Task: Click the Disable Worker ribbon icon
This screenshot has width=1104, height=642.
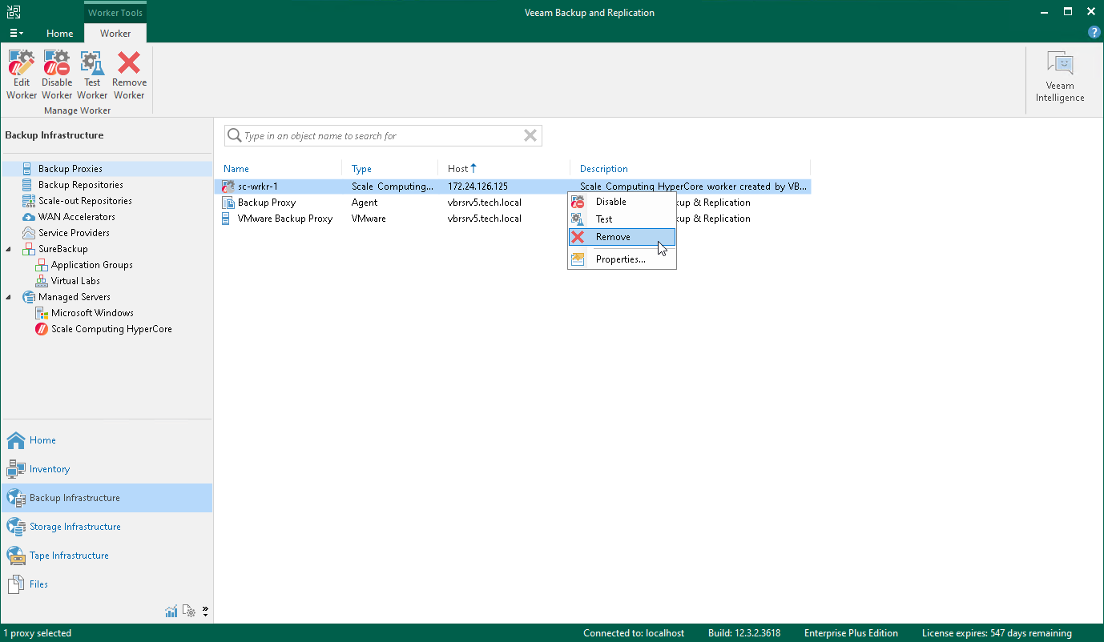Action: tap(57, 75)
